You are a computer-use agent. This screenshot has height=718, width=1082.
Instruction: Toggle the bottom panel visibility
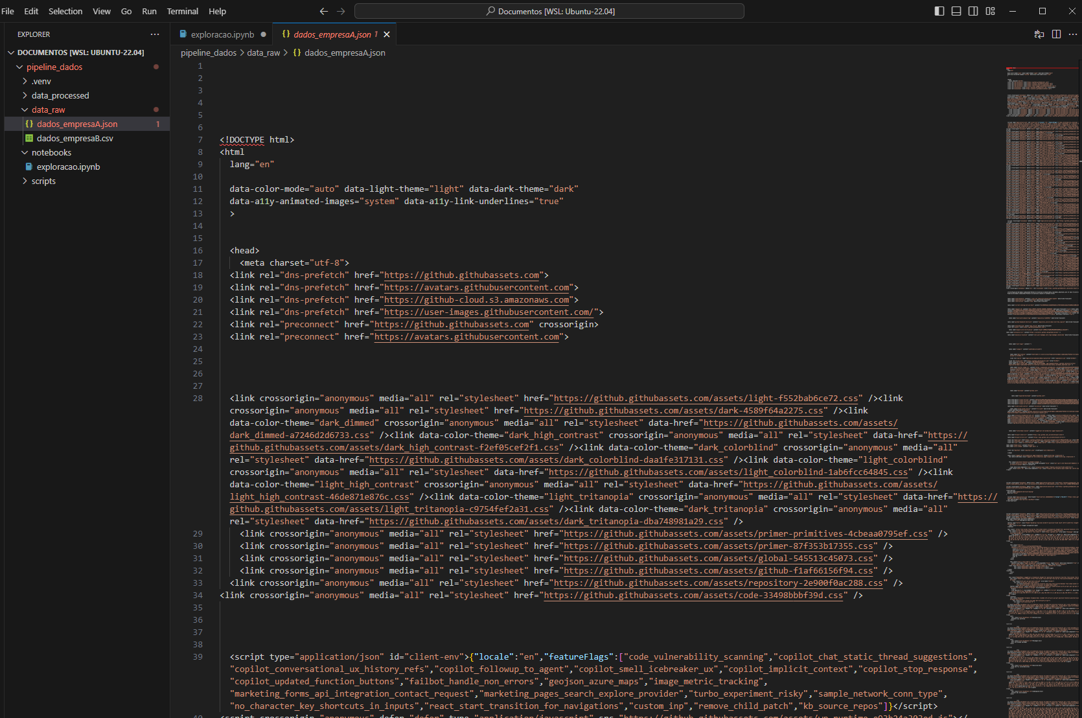tap(956, 11)
